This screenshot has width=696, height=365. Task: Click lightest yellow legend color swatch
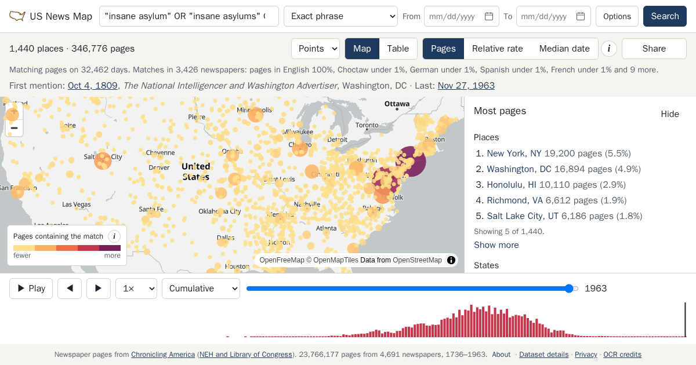[24, 248]
